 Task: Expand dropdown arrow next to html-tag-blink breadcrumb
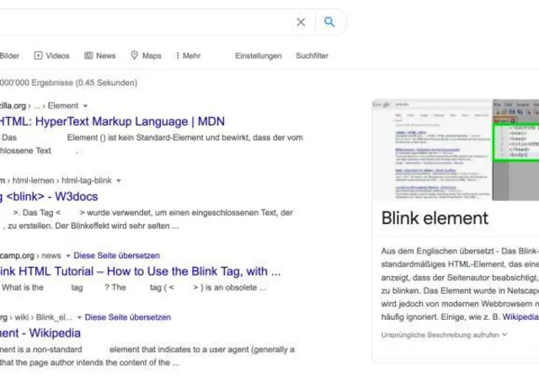click(119, 181)
